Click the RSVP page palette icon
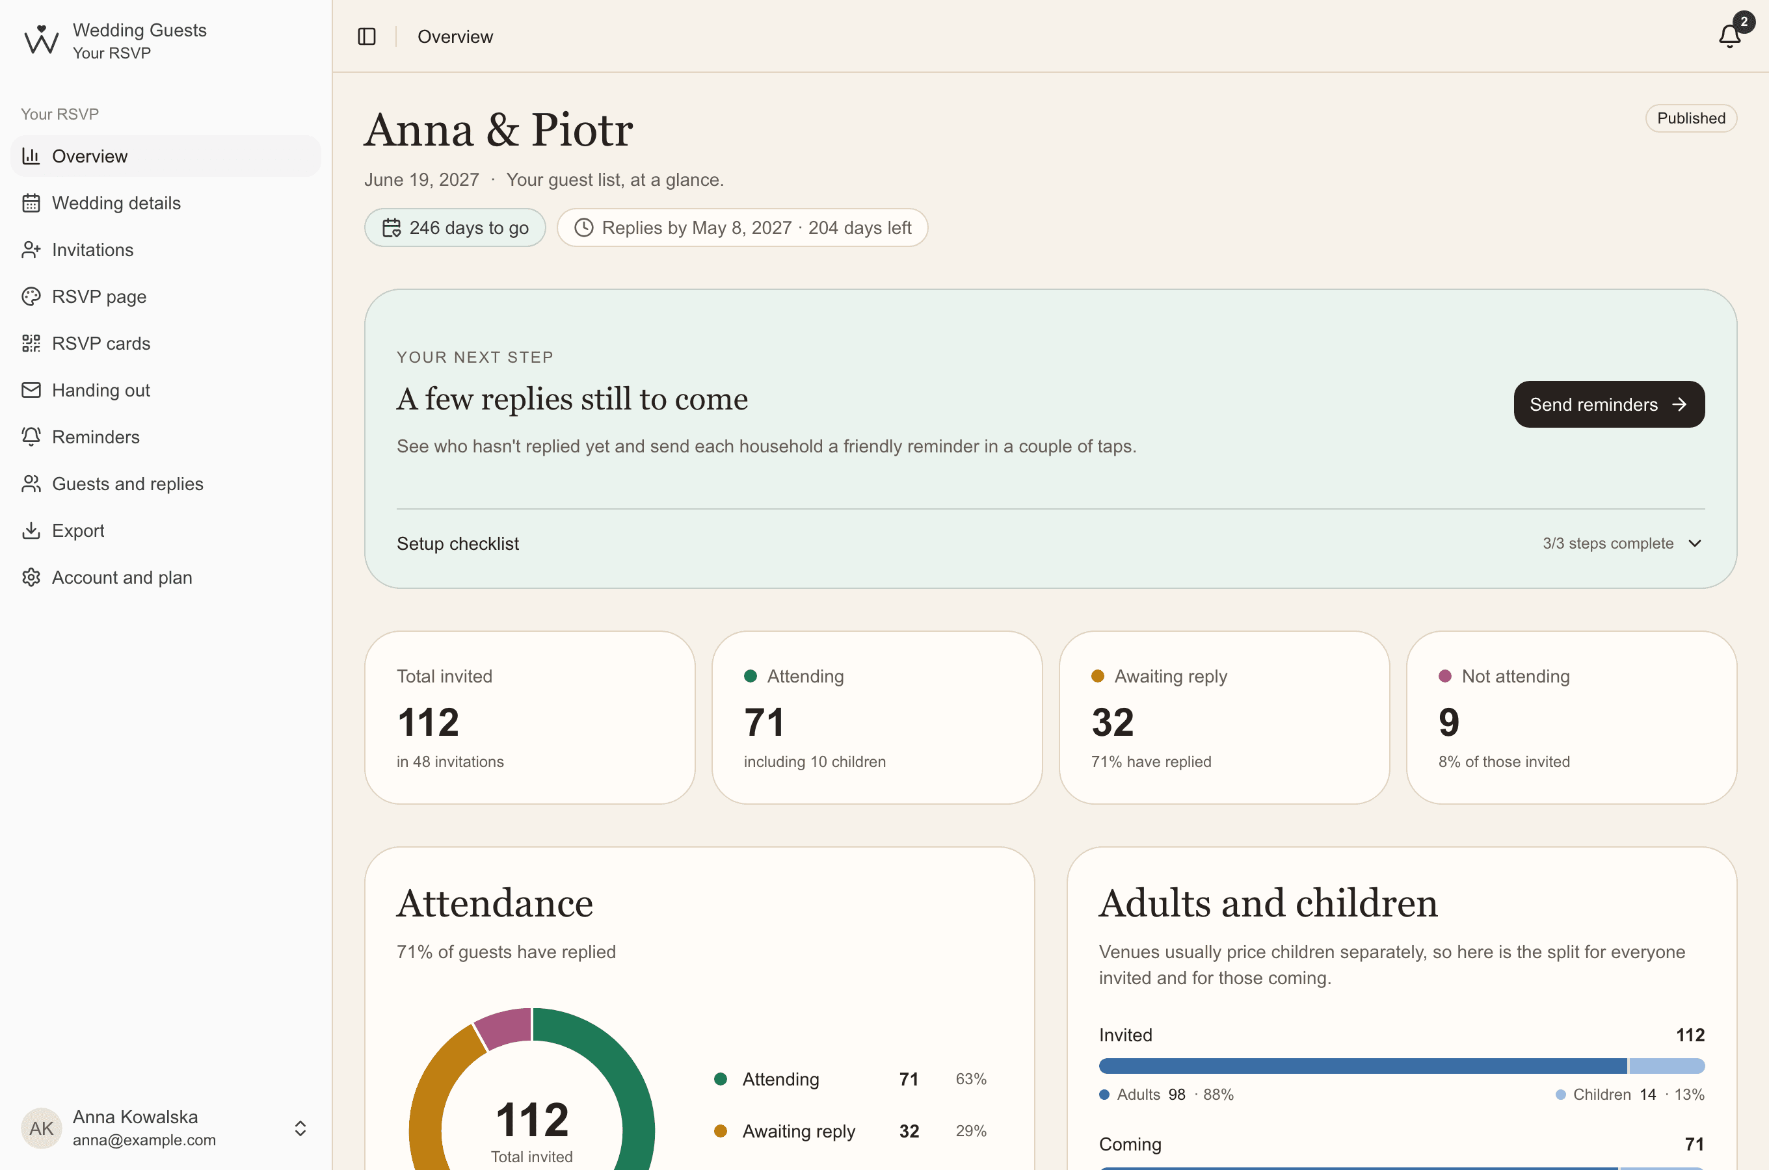The width and height of the screenshot is (1769, 1170). tap(31, 296)
